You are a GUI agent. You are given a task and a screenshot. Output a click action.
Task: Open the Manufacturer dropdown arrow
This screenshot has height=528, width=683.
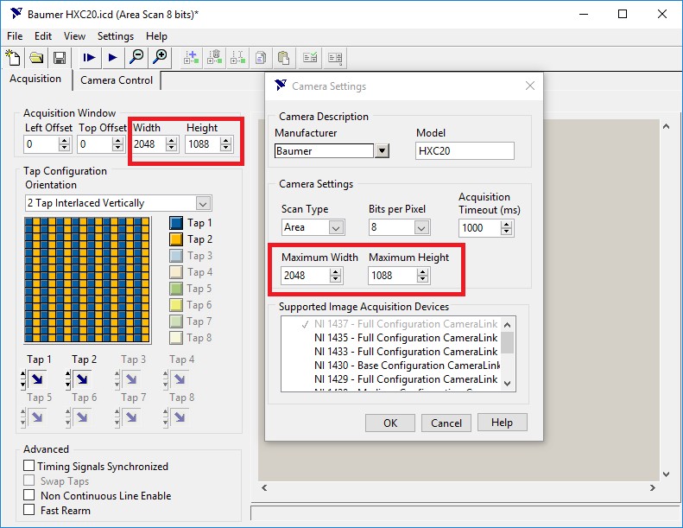click(x=382, y=151)
